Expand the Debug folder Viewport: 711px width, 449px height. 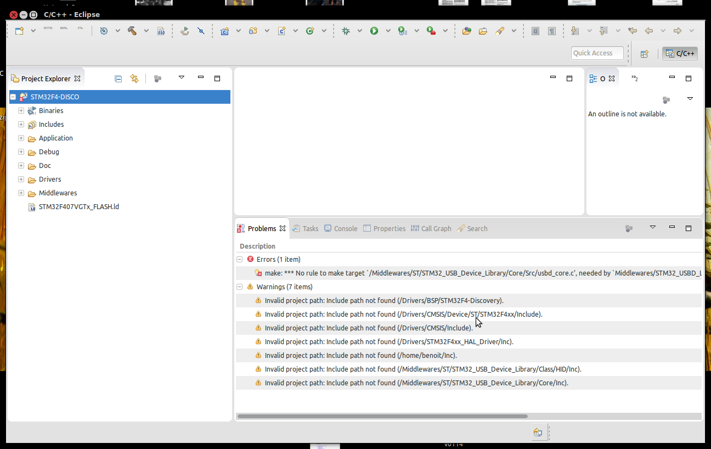(x=21, y=151)
